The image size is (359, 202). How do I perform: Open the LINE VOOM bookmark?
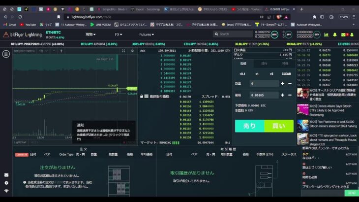pos(100,25)
